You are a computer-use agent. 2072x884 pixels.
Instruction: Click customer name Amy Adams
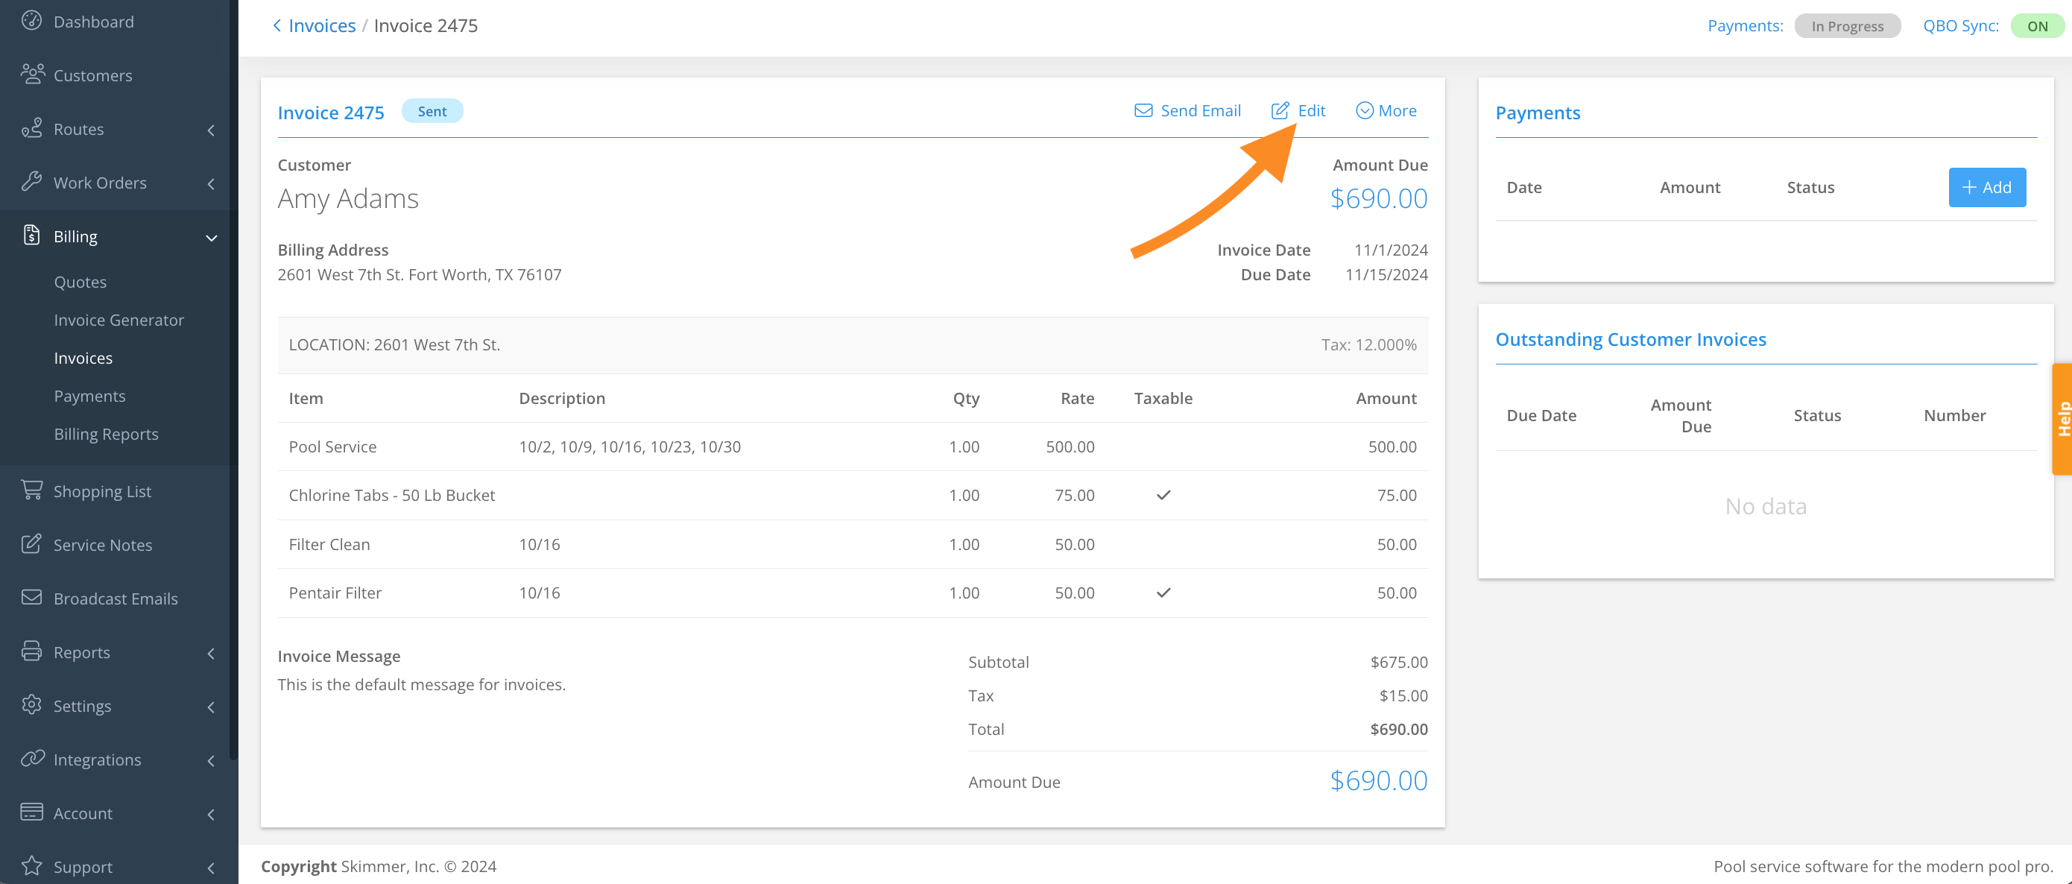pos(347,199)
